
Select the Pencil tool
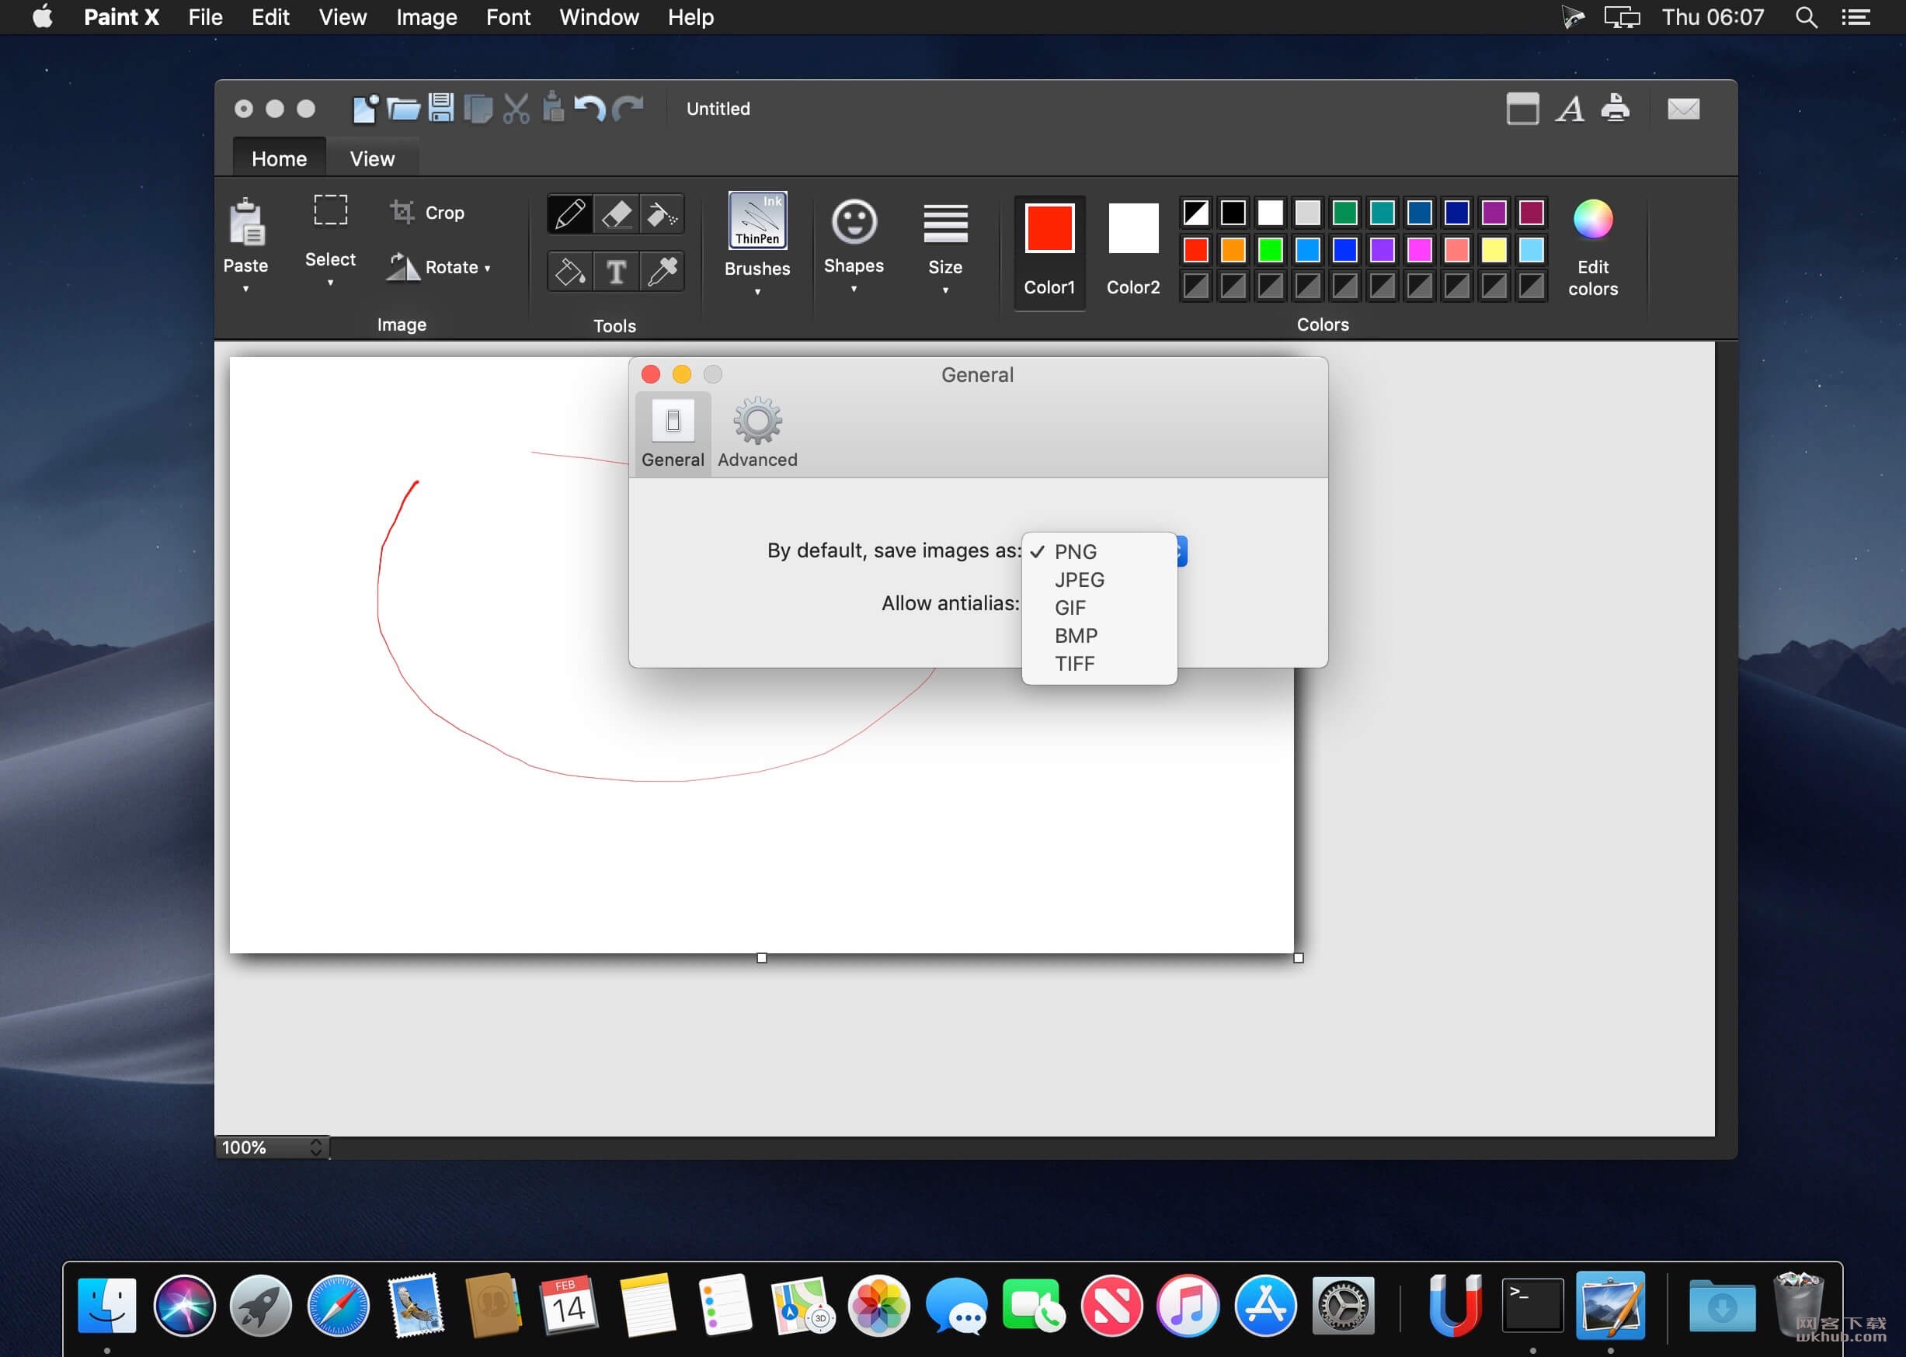(x=569, y=214)
